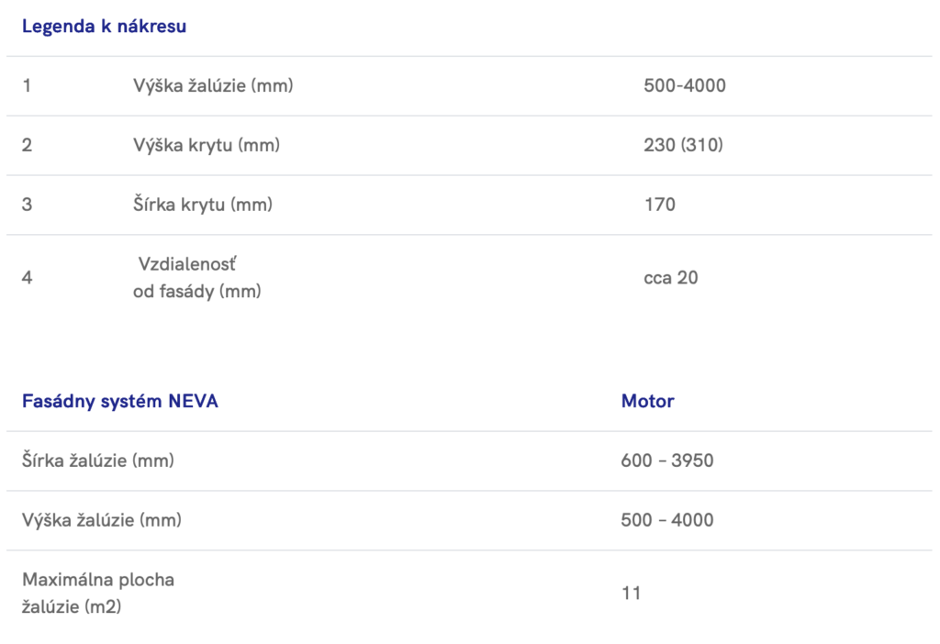Viewport: 940px width, 644px height.
Task: Click the "Maximálna plocha žalúzie (m2)" label
Action: coord(98,593)
